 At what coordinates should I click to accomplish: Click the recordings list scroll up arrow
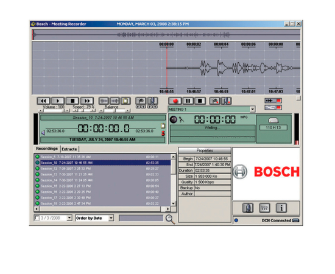[x=173, y=156]
